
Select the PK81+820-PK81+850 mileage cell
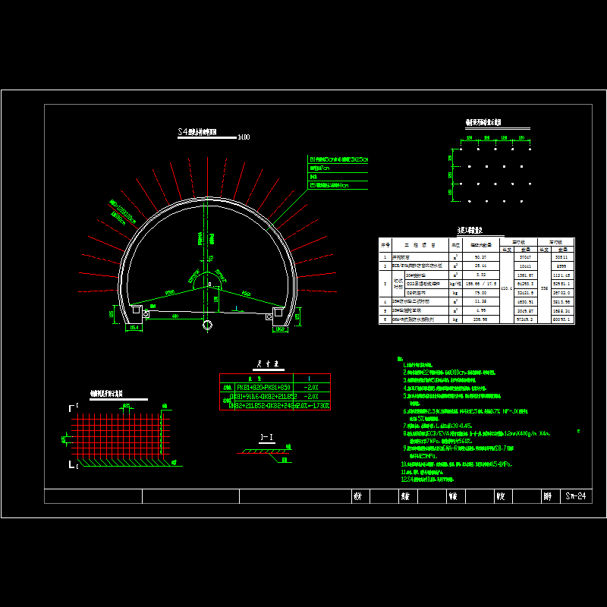coord(263,387)
